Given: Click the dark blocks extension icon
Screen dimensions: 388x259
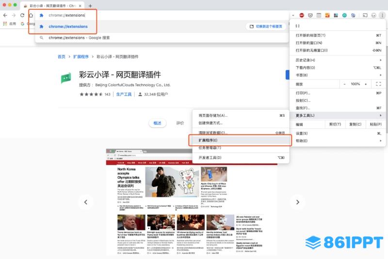Looking at the screenshot, I should pyautogui.click(x=336, y=15).
